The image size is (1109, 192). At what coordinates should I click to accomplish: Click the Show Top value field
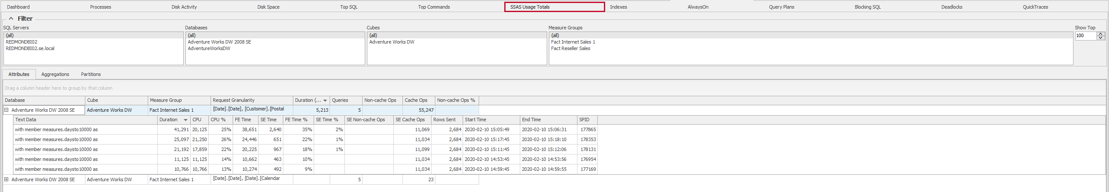tap(1086, 36)
